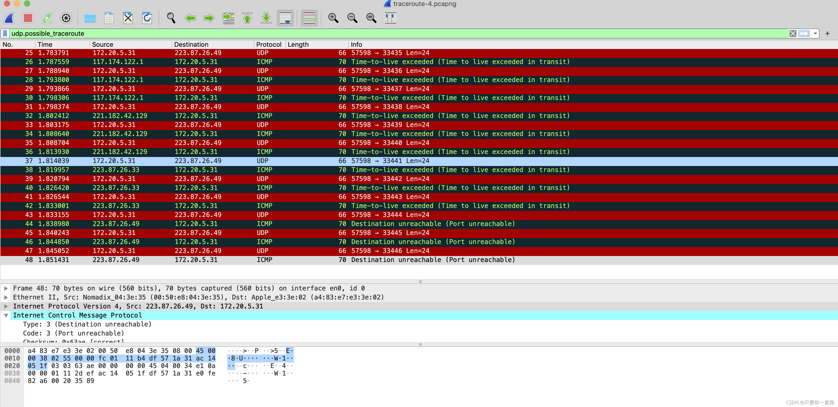Screen dimensions: 838x407
Task: Select highlighted packet 37 row
Action: (x=419, y=161)
